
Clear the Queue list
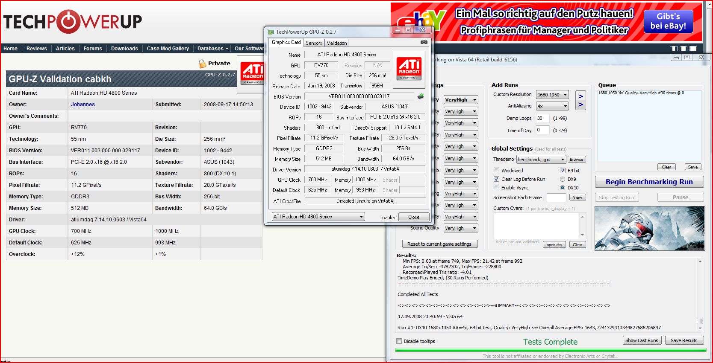tap(666, 167)
